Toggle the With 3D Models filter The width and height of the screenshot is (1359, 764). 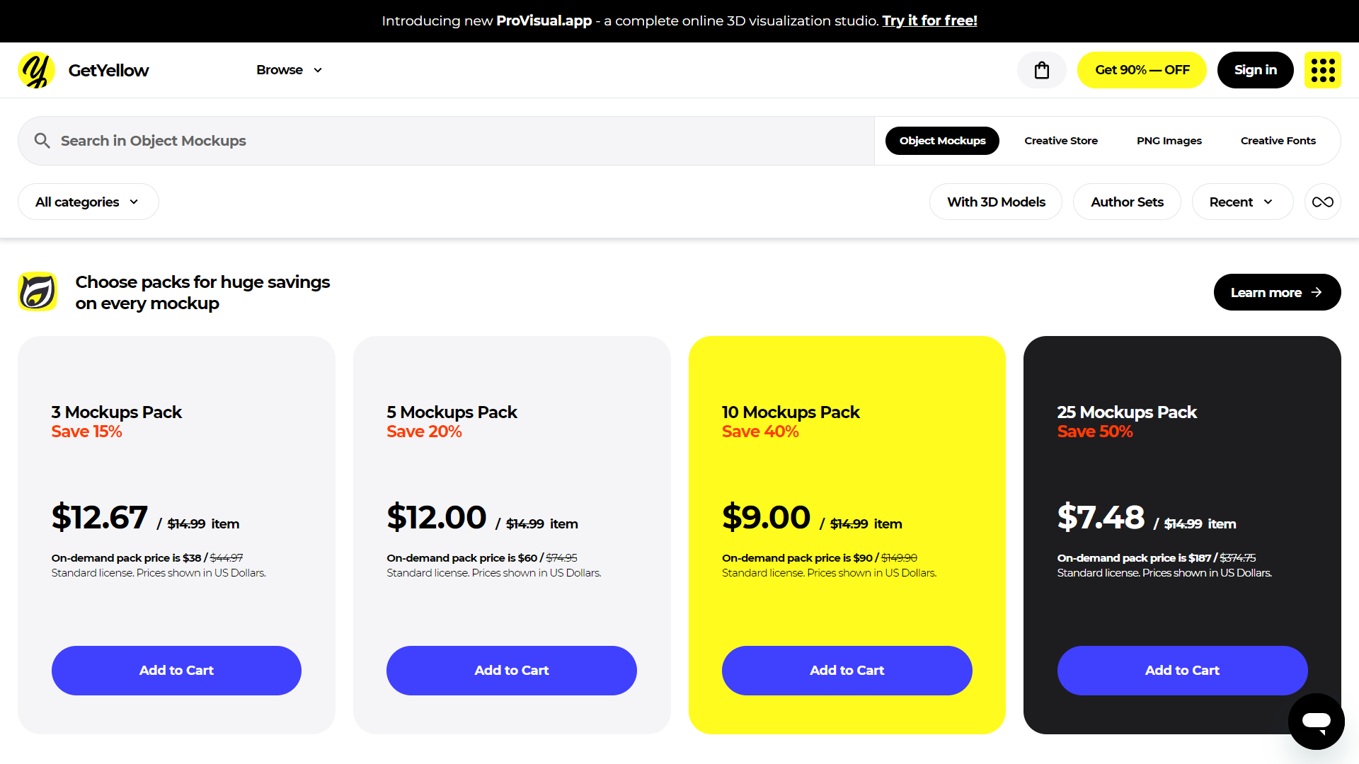click(996, 202)
